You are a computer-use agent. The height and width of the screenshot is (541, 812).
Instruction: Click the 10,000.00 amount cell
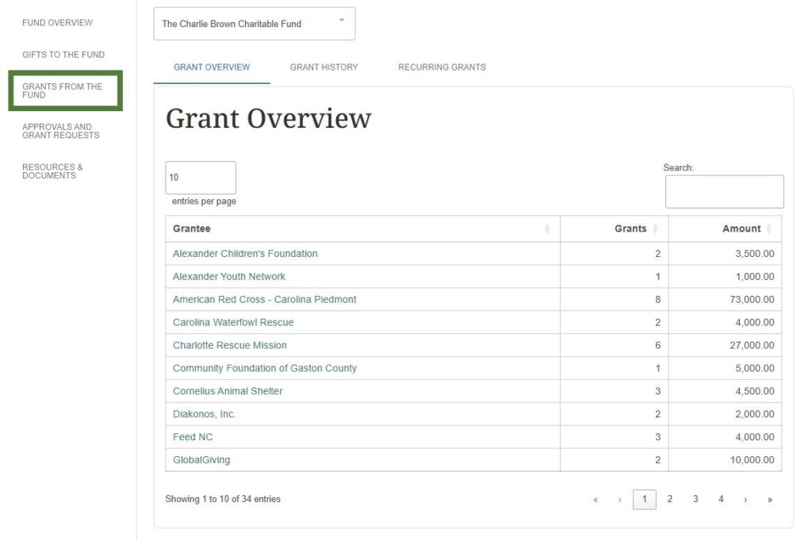pos(725,459)
